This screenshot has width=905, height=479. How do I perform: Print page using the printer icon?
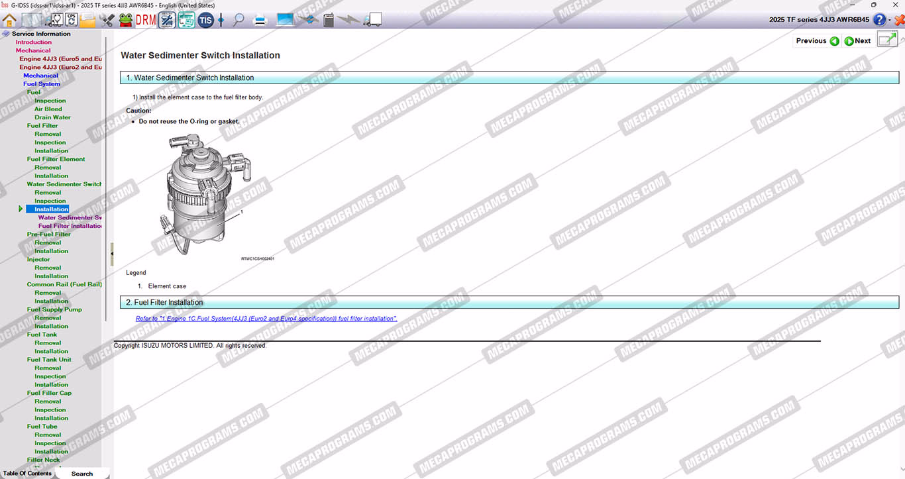[x=260, y=20]
